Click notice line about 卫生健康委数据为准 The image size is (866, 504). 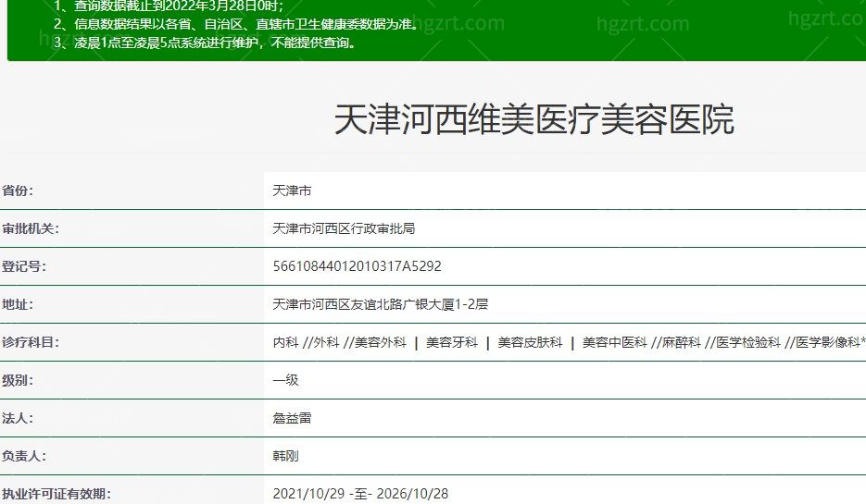pos(237,24)
